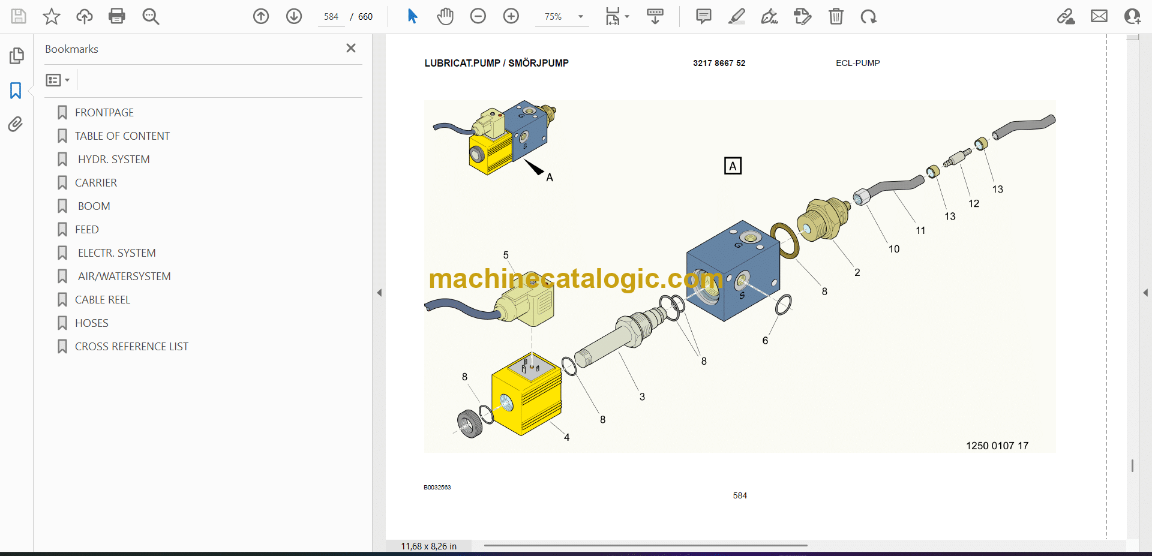Open the bookmarks options dropdown menu
This screenshot has width=1152, height=556.
(x=58, y=80)
